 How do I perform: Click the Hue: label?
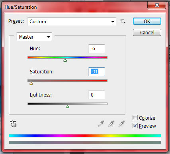(35, 49)
